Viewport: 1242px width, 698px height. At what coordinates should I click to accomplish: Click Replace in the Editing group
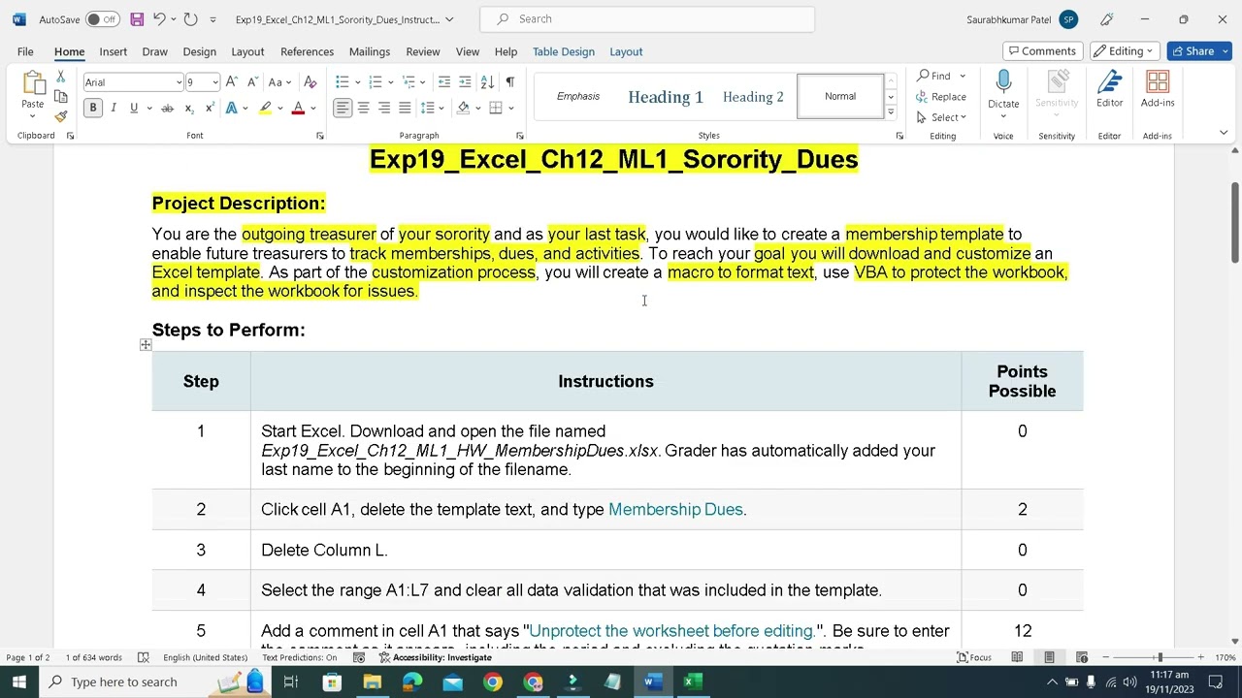941,97
